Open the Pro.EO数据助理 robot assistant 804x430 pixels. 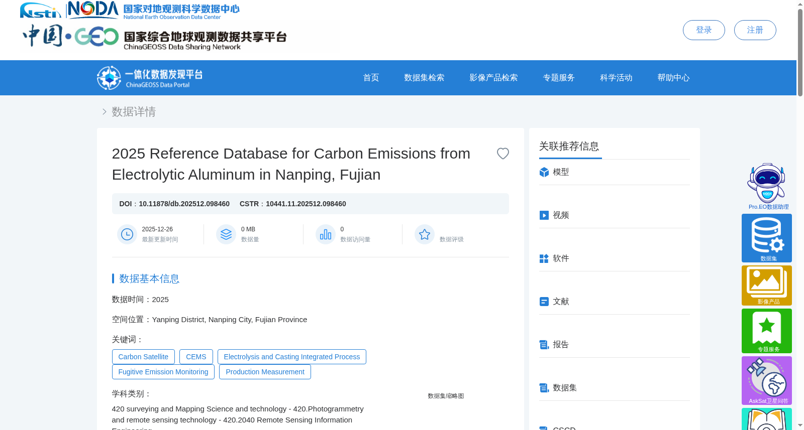tap(767, 186)
